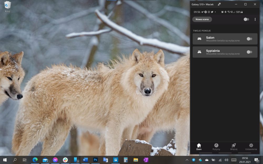Click the battery tray icon
The width and height of the screenshot is (263, 164).
pos(213,160)
